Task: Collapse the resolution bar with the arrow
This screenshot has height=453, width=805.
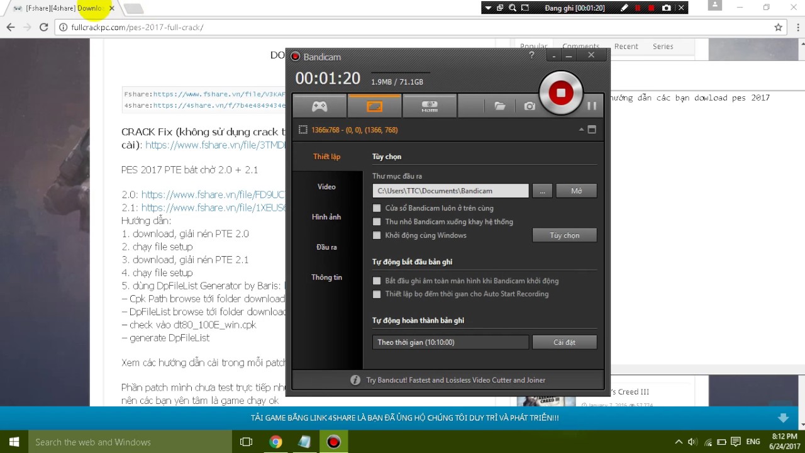Action: tap(581, 130)
